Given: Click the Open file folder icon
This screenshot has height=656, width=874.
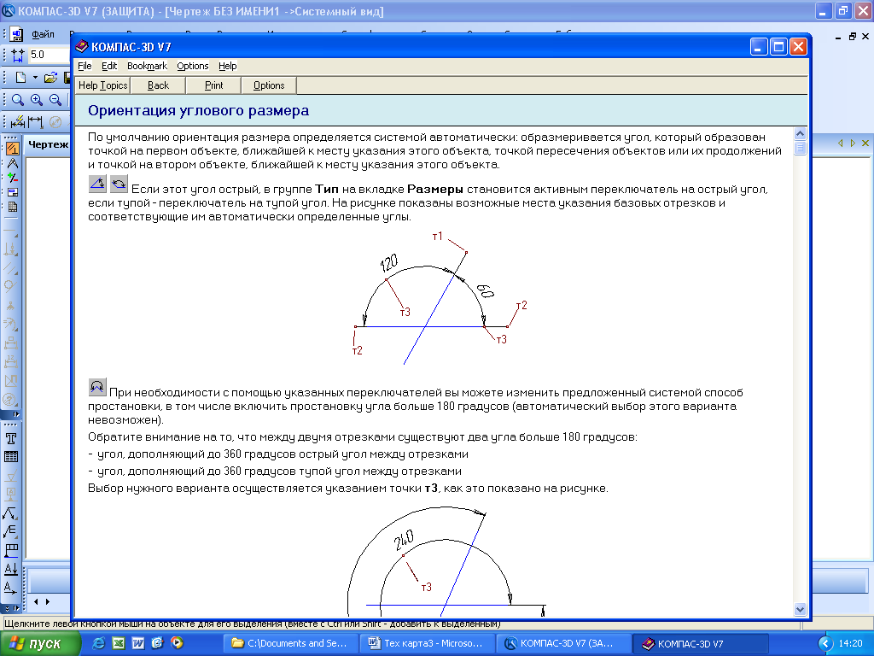Looking at the screenshot, I should coord(50,77).
